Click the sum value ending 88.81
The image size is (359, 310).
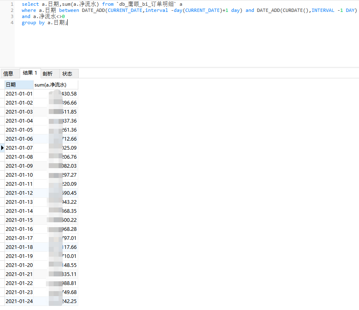[x=56, y=283]
